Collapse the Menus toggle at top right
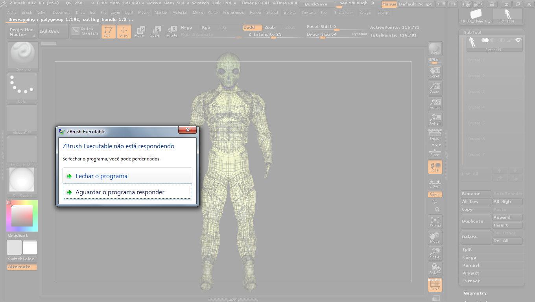The height and width of the screenshot is (302, 535). coord(389,4)
